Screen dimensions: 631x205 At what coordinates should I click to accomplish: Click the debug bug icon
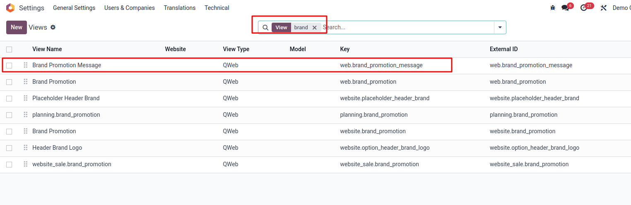pyautogui.click(x=553, y=8)
